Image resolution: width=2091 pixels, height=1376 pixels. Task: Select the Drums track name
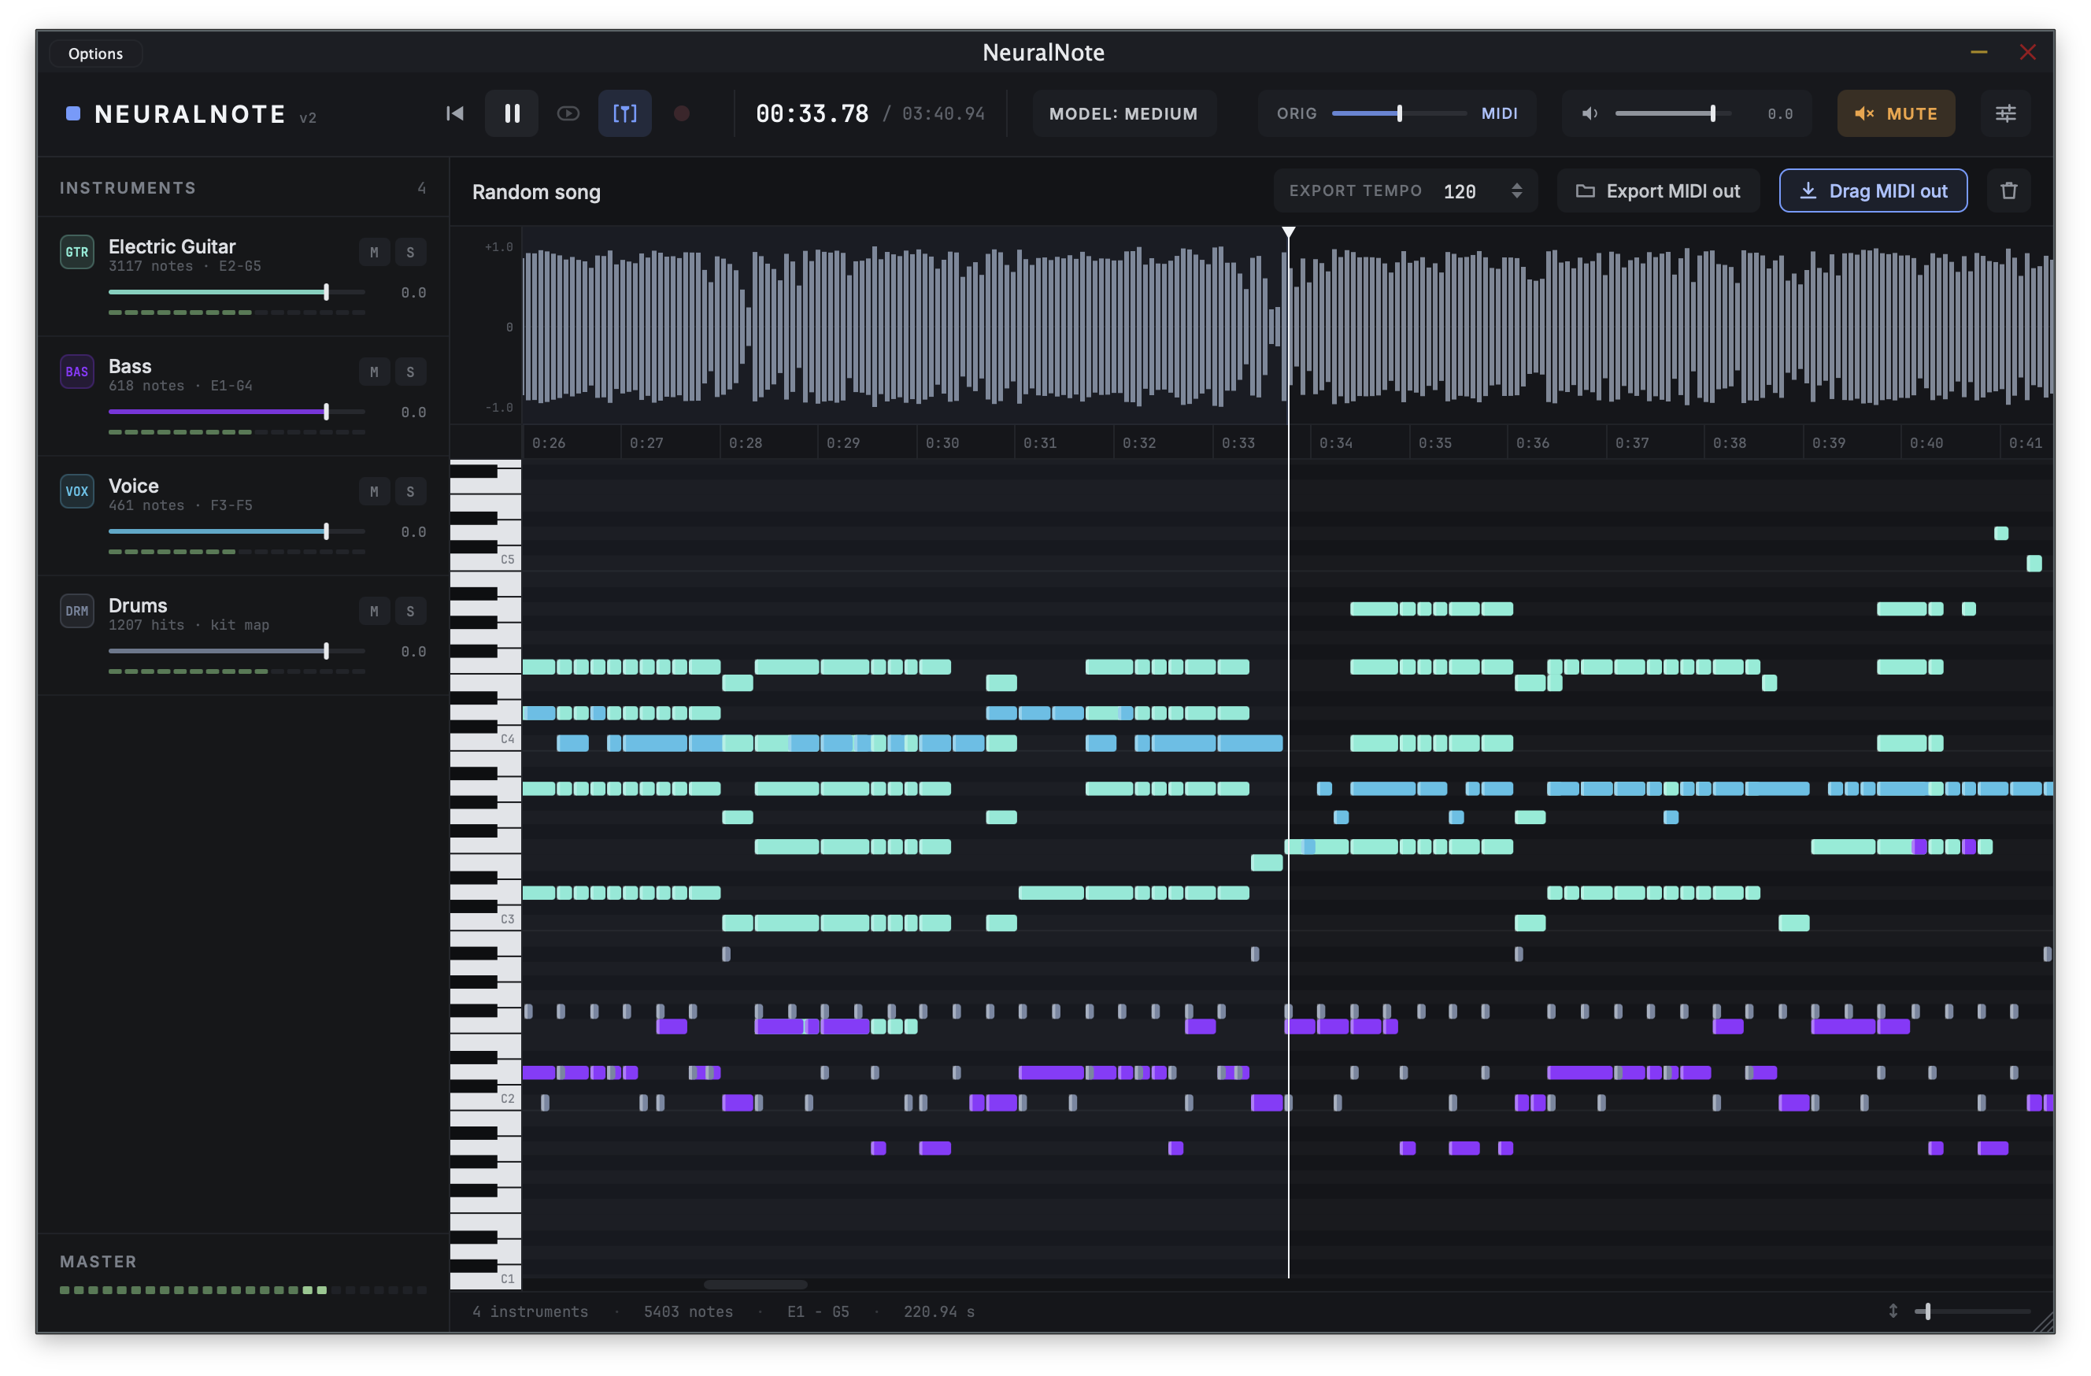(x=138, y=605)
